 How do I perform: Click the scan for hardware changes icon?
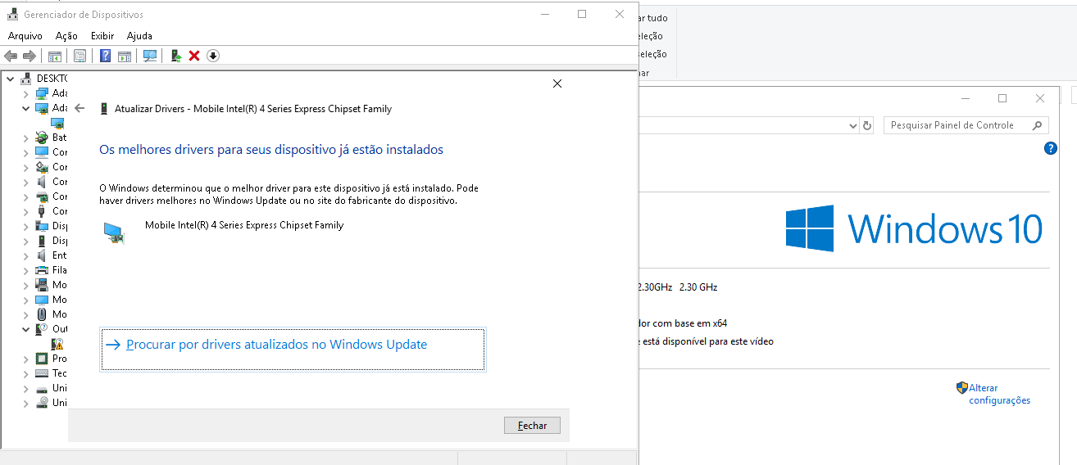pyautogui.click(x=150, y=56)
